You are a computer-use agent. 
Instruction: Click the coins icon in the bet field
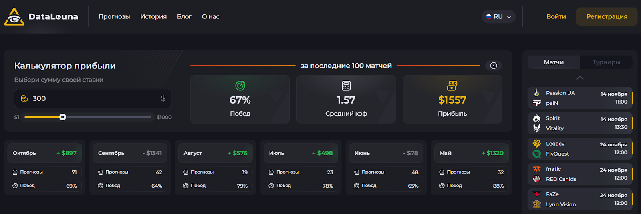point(24,98)
